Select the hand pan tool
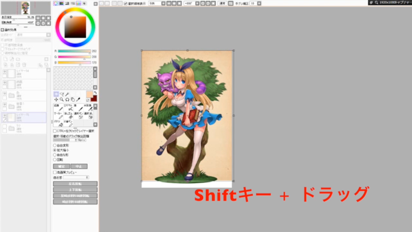 pyautogui.click(x=73, y=100)
